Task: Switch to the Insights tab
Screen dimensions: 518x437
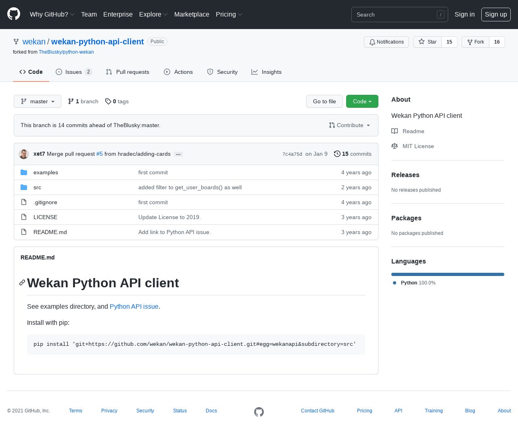Action: click(266, 72)
